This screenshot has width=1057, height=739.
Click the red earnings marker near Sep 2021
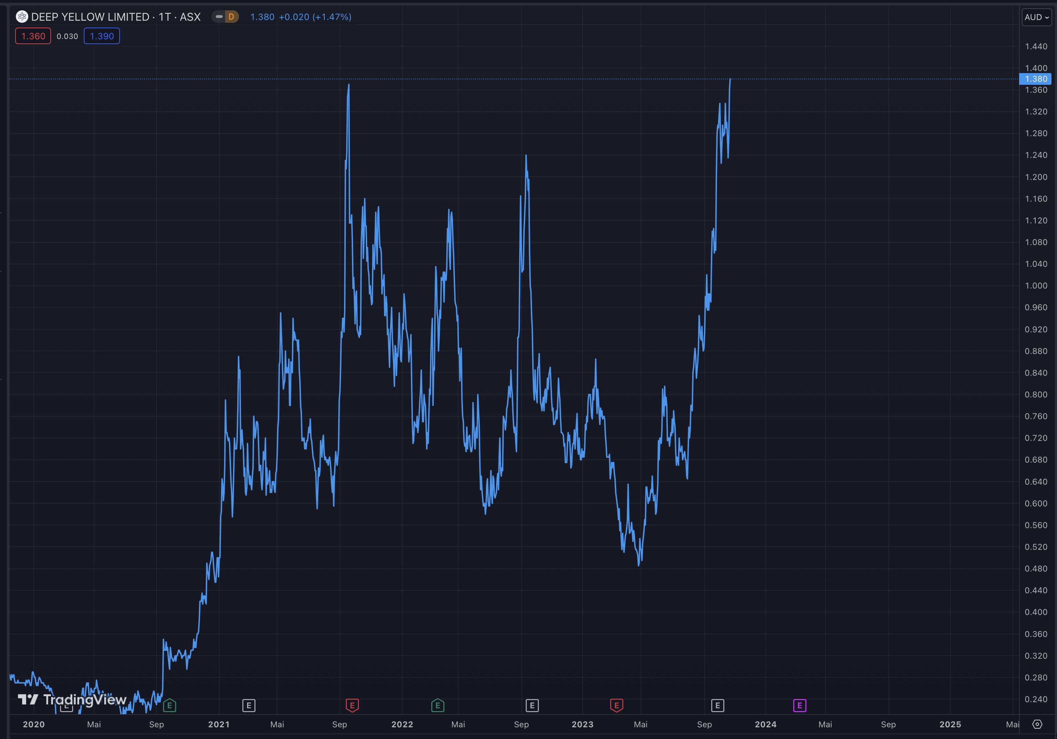[x=352, y=705]
